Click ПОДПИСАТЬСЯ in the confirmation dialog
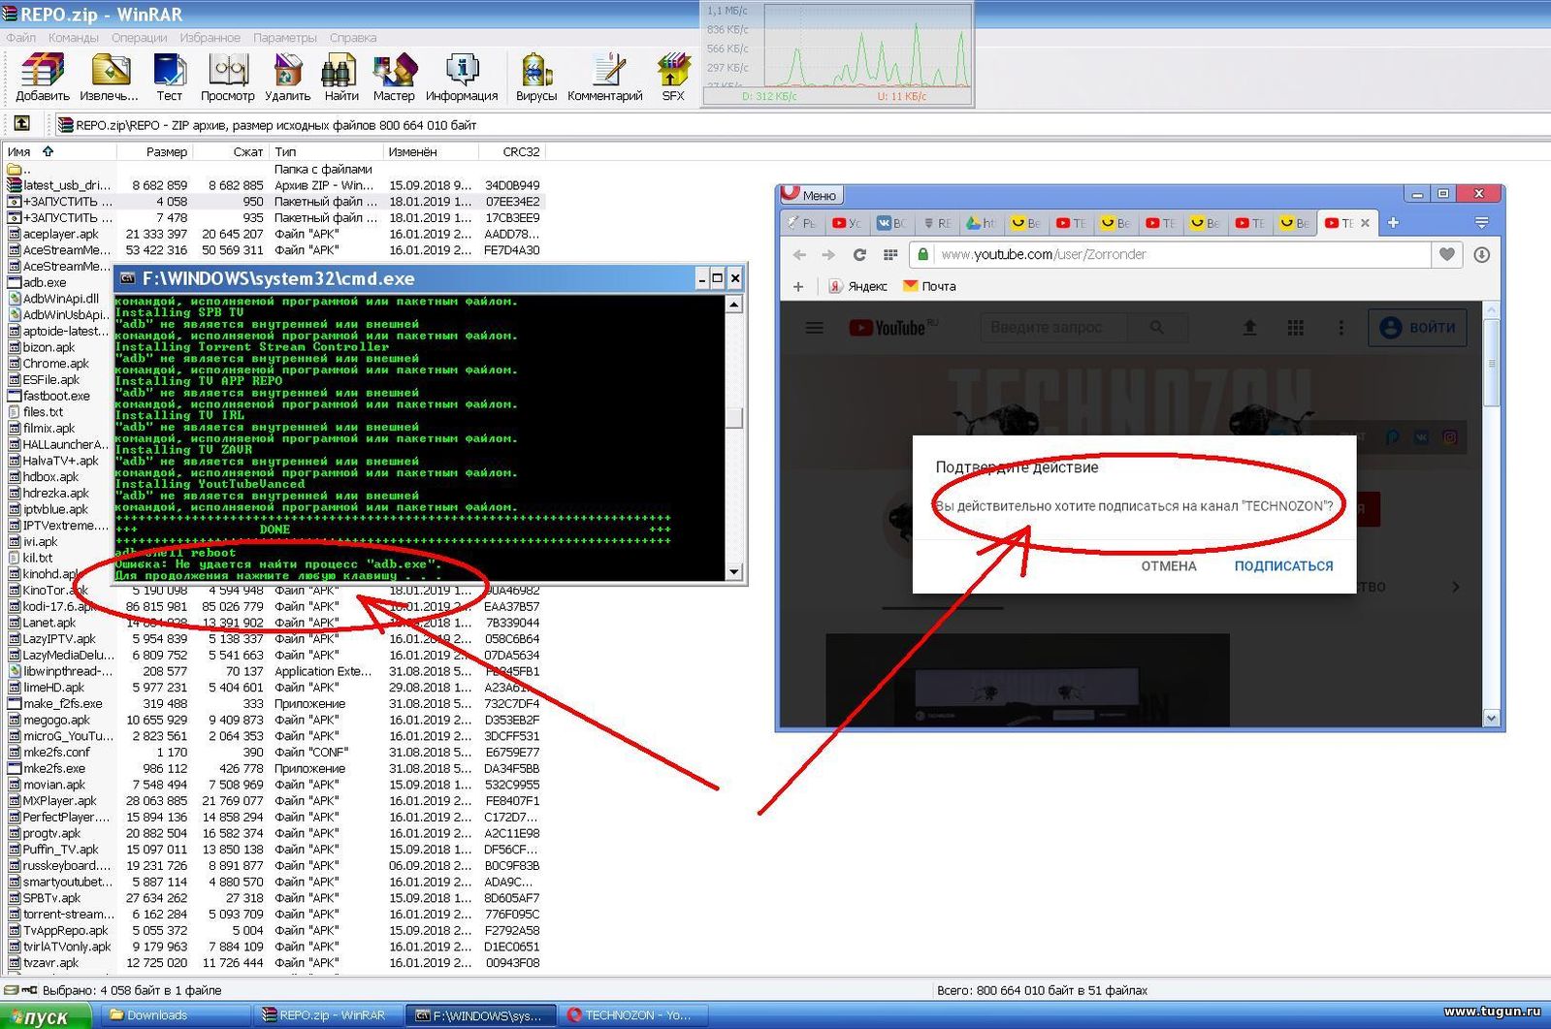1551x1029 pixels. pyautogui.click(x=1283, y=565)
